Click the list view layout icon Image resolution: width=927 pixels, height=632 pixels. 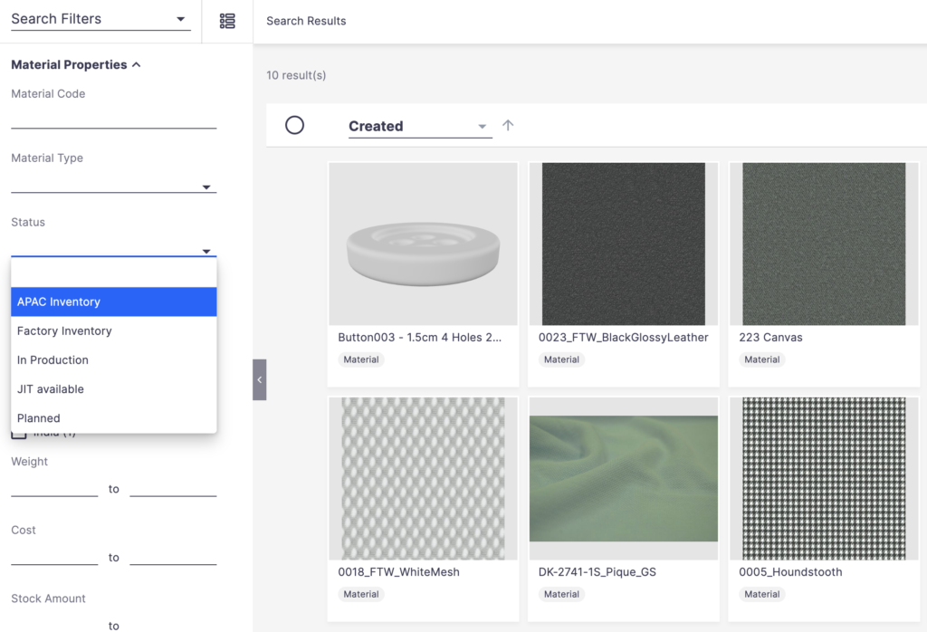point(227,21)
